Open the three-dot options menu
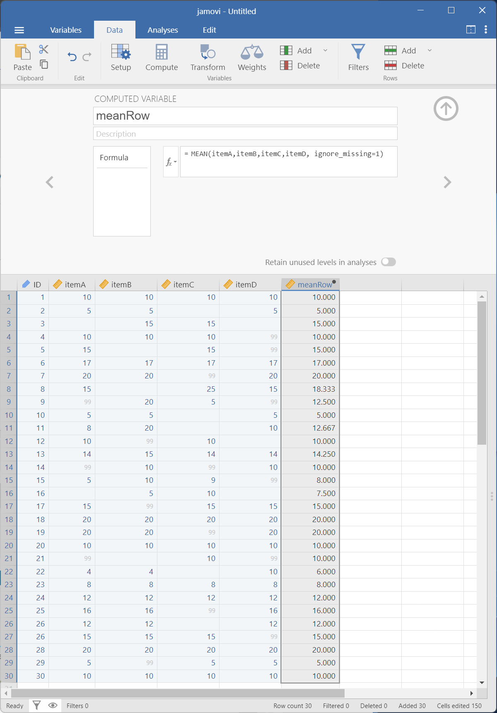 [x=486, y=30]
